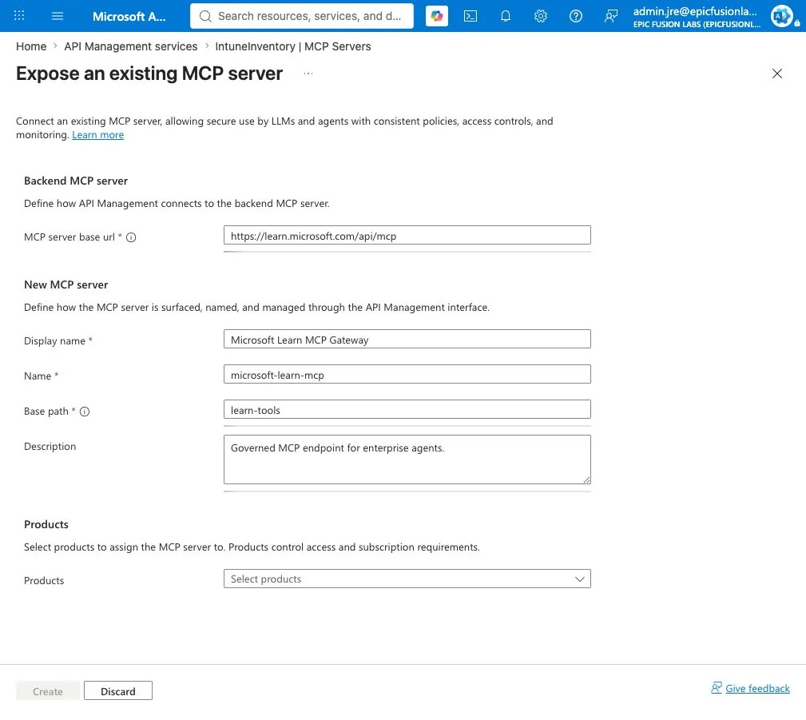
Task: Open the hamburger portal menu
Action: pyautogui.click(x=58, y=16)
